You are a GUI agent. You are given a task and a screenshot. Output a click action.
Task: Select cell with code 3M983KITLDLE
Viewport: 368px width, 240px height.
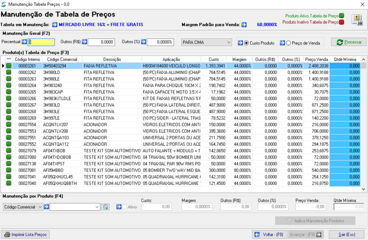pos(62,98)
